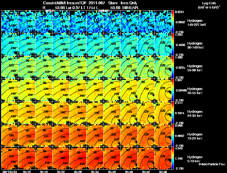The width and height of the screenshot is (227, 173).
Task: Click the 'Stare' label in the title
Action: [113, 3]
